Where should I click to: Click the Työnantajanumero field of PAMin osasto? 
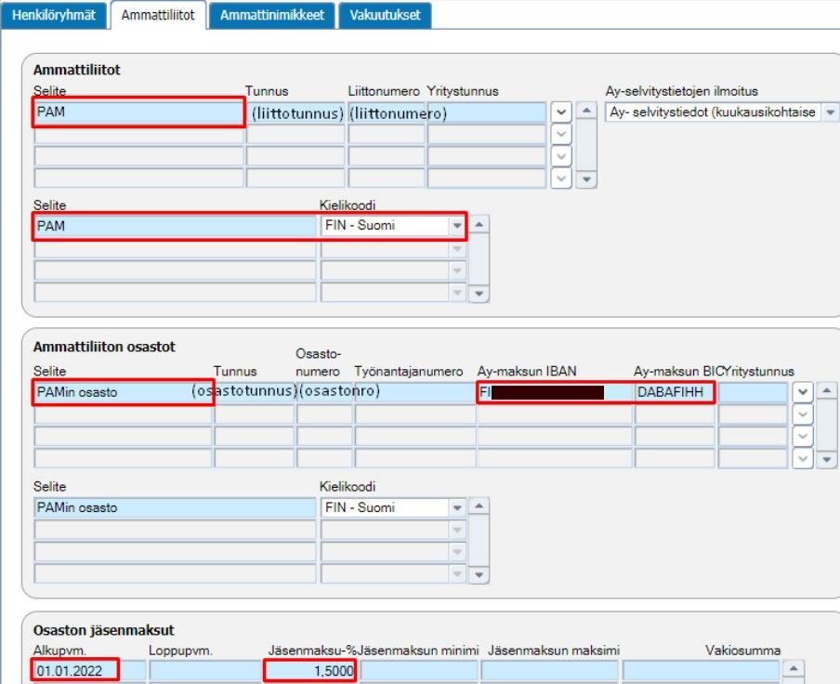(414, 392)
